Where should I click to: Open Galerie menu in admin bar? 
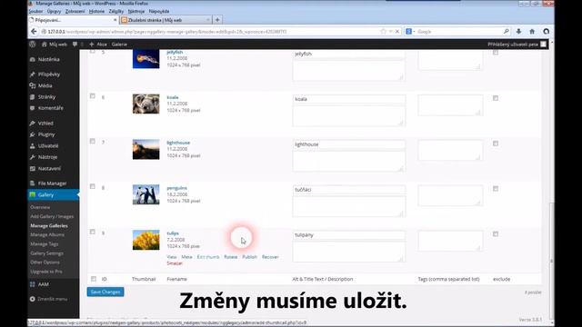119,45
